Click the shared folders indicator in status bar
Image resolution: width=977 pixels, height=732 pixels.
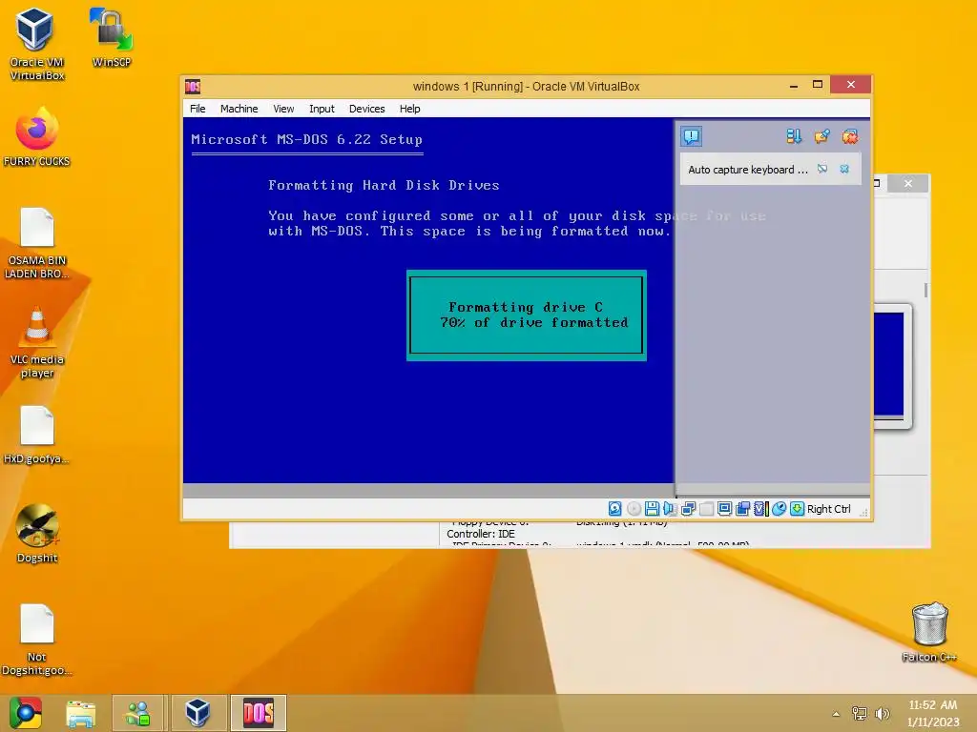pyautogui.click(x=742, y=509)
